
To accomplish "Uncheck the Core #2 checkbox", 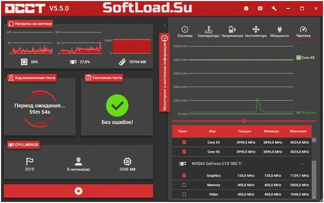I will [x=184, y=142].
